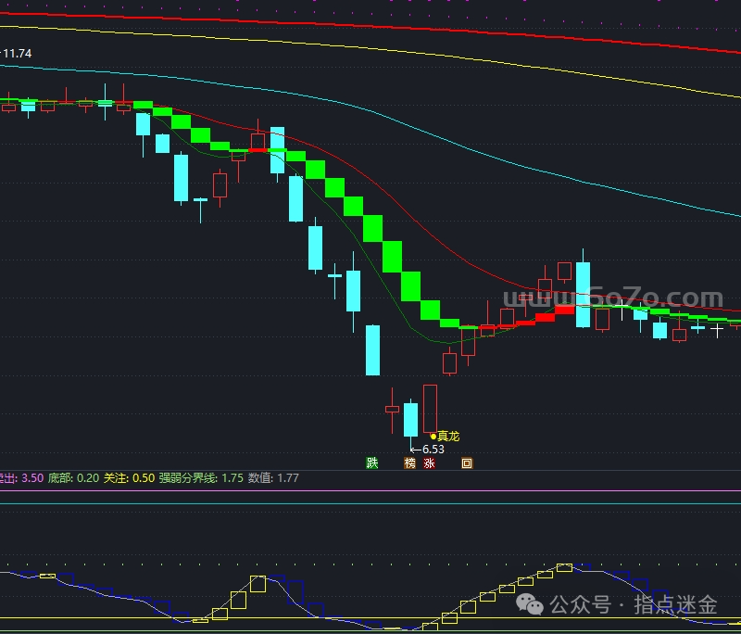741x634 pixels.
Task: Click the hollow red candle above 真龙
Action: click(430, 409)
